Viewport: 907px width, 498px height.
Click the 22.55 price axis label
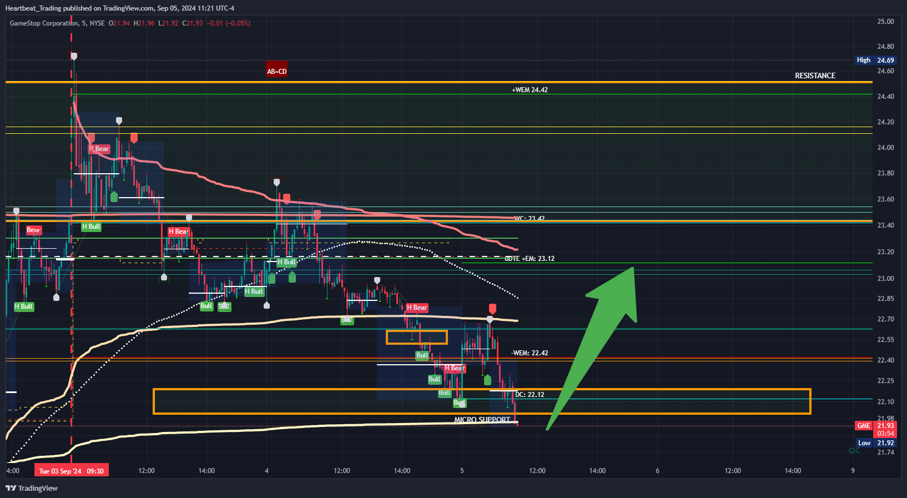(885, 340)
